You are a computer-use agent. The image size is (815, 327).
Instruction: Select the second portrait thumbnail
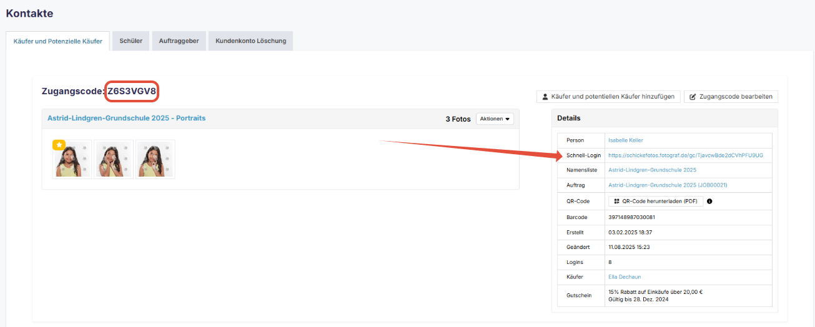[x=114, y=159]
